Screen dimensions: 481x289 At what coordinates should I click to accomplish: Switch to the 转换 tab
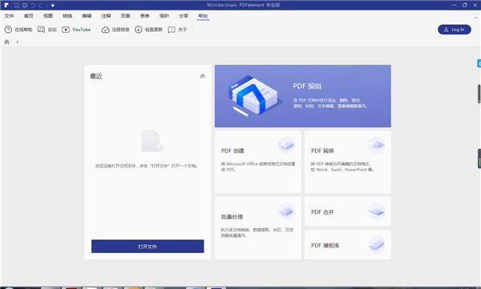[67, 16]
